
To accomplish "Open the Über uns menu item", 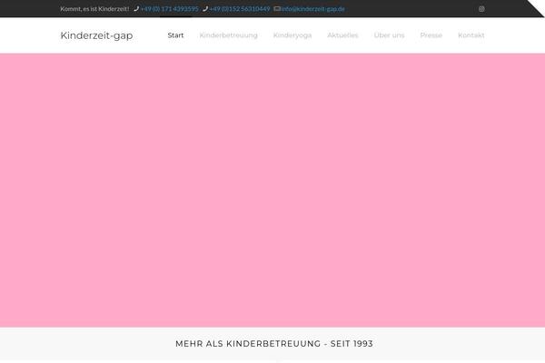I will tap(389, 35).
